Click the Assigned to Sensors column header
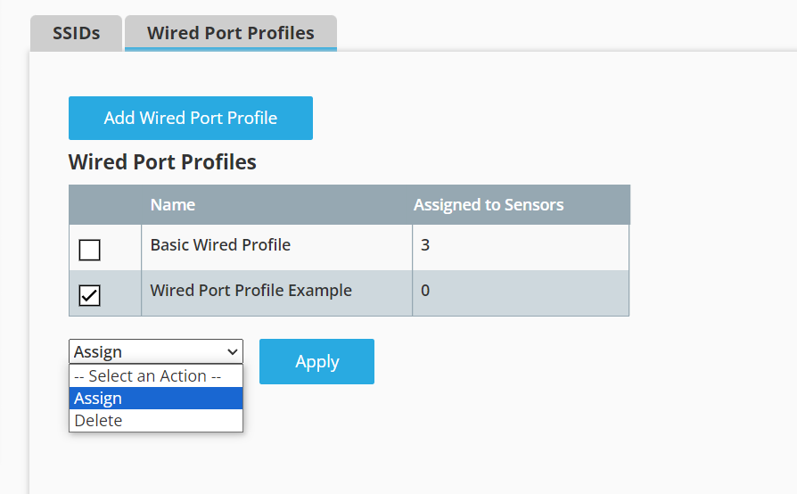 point(489,205)
